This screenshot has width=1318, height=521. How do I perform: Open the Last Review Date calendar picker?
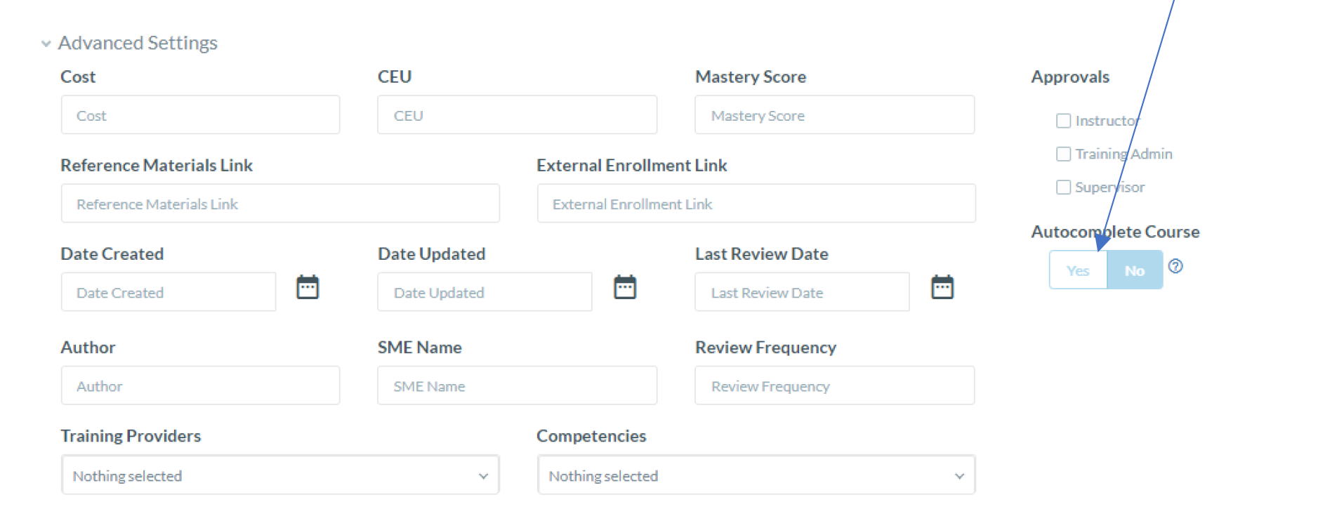[942, 287]
